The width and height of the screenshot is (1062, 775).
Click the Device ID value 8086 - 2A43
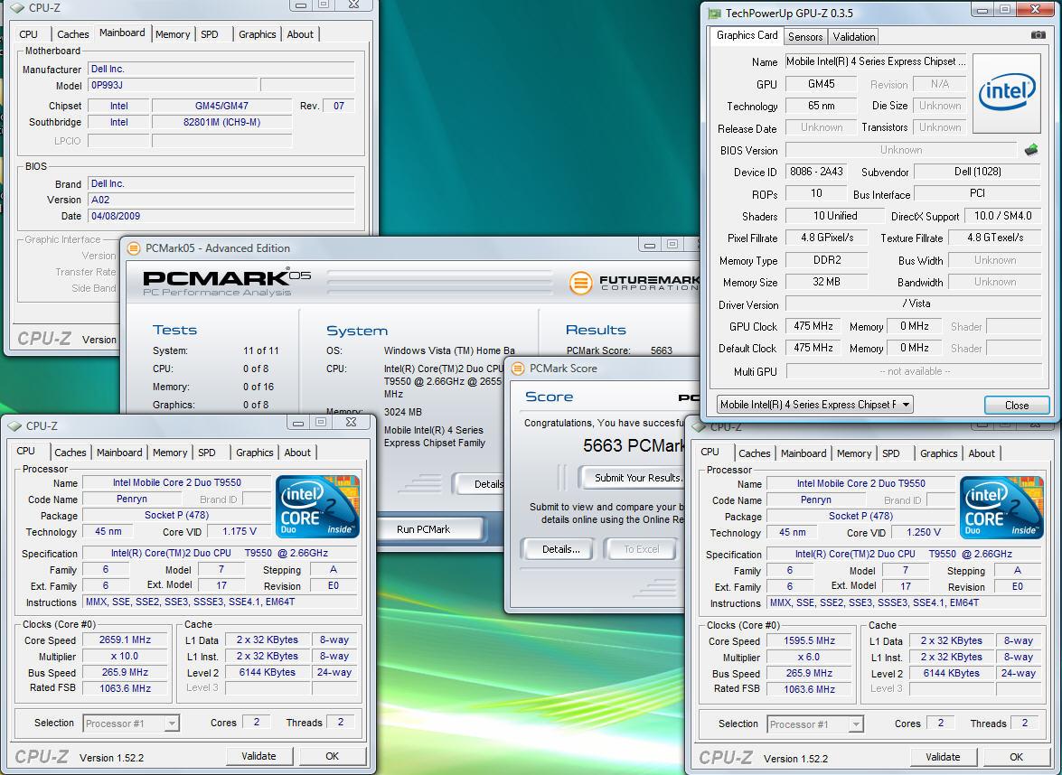click(816, 172)
